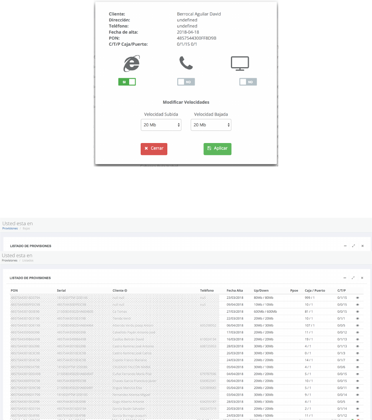Click the PON column header
This screenshot has height=420, width=372.
pos(14,290)
